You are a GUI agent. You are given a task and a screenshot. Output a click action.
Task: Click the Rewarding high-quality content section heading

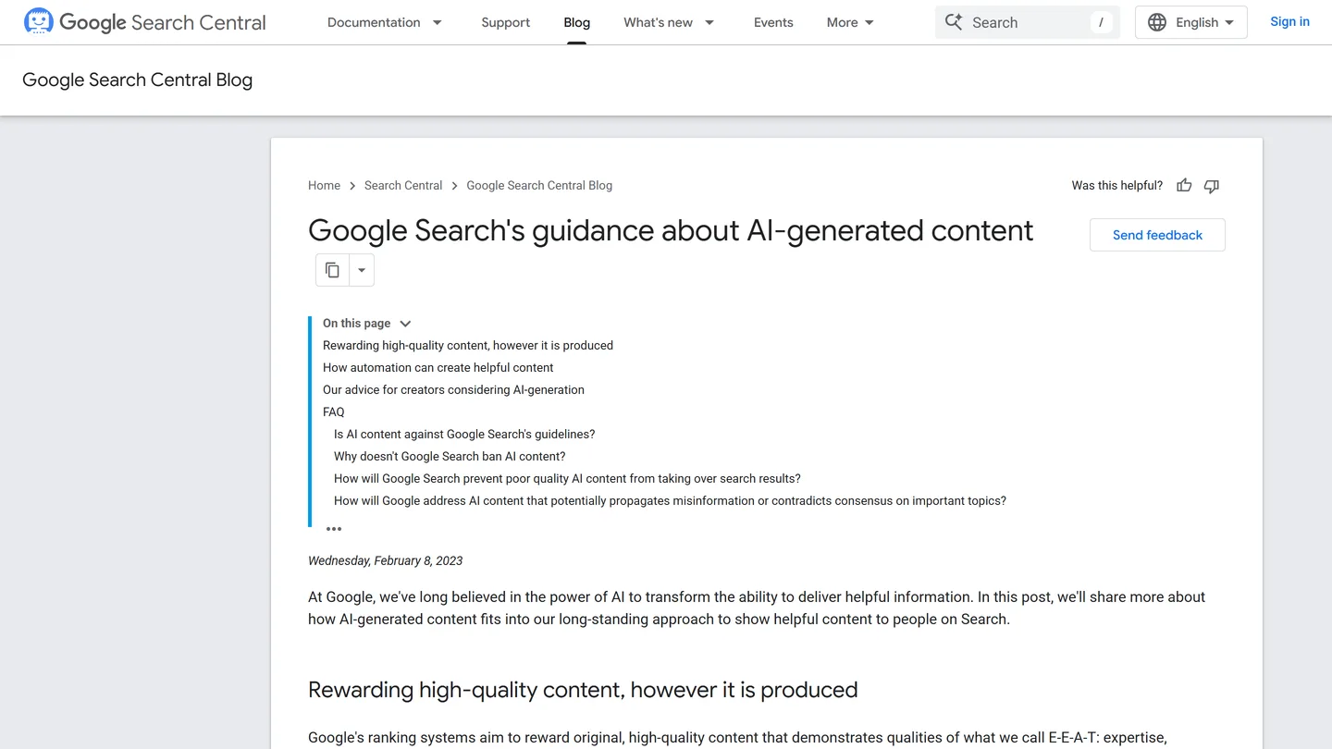click(x=583, y=690)
